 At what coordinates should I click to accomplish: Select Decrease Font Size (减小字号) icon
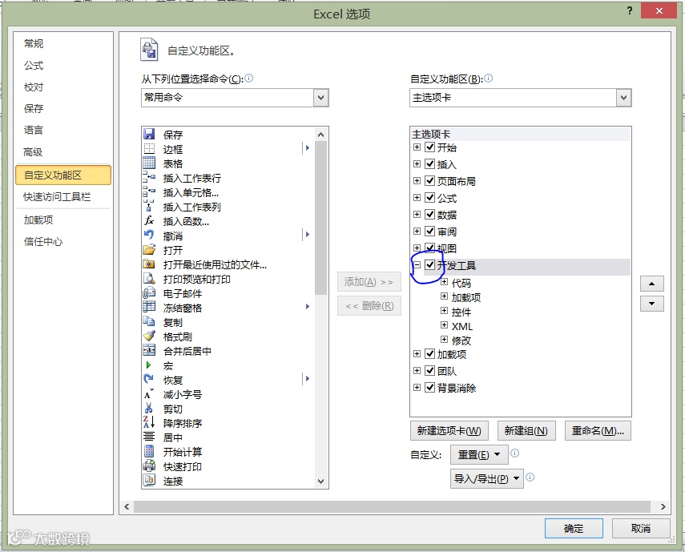[149, 394]
